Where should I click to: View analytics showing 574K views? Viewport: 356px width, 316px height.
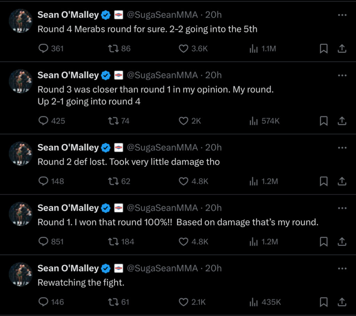265,121
